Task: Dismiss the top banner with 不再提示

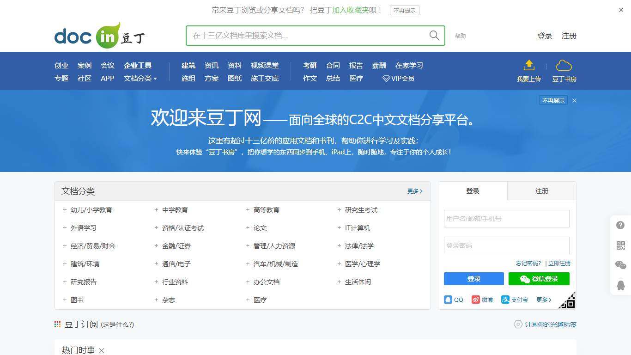Action: (x=403, y=10)
